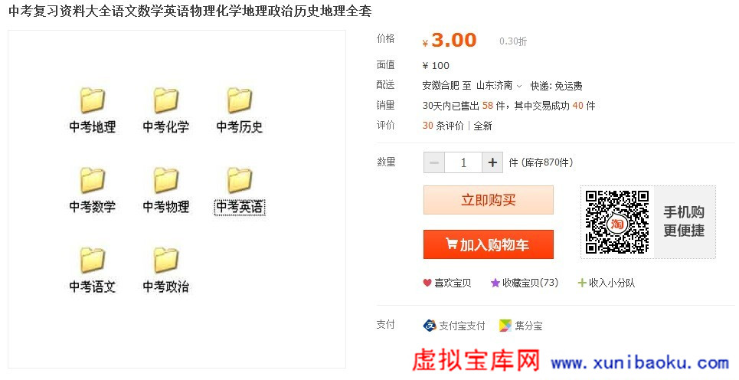Image resolution: width=739 pixels, height=380 pixels.
Task: Click the quantity input field
Action: (x=463, y=162)
